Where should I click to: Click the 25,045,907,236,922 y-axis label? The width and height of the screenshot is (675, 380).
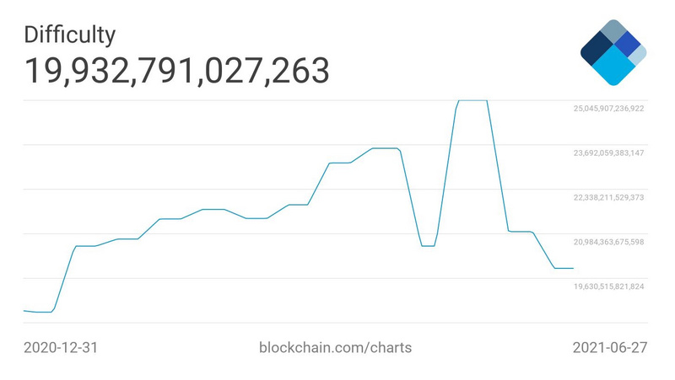609,109
